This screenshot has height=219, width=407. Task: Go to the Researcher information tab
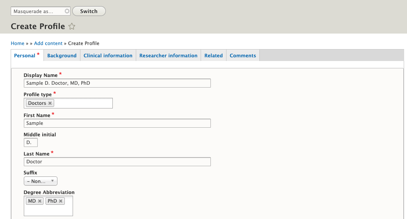point(168,56)
